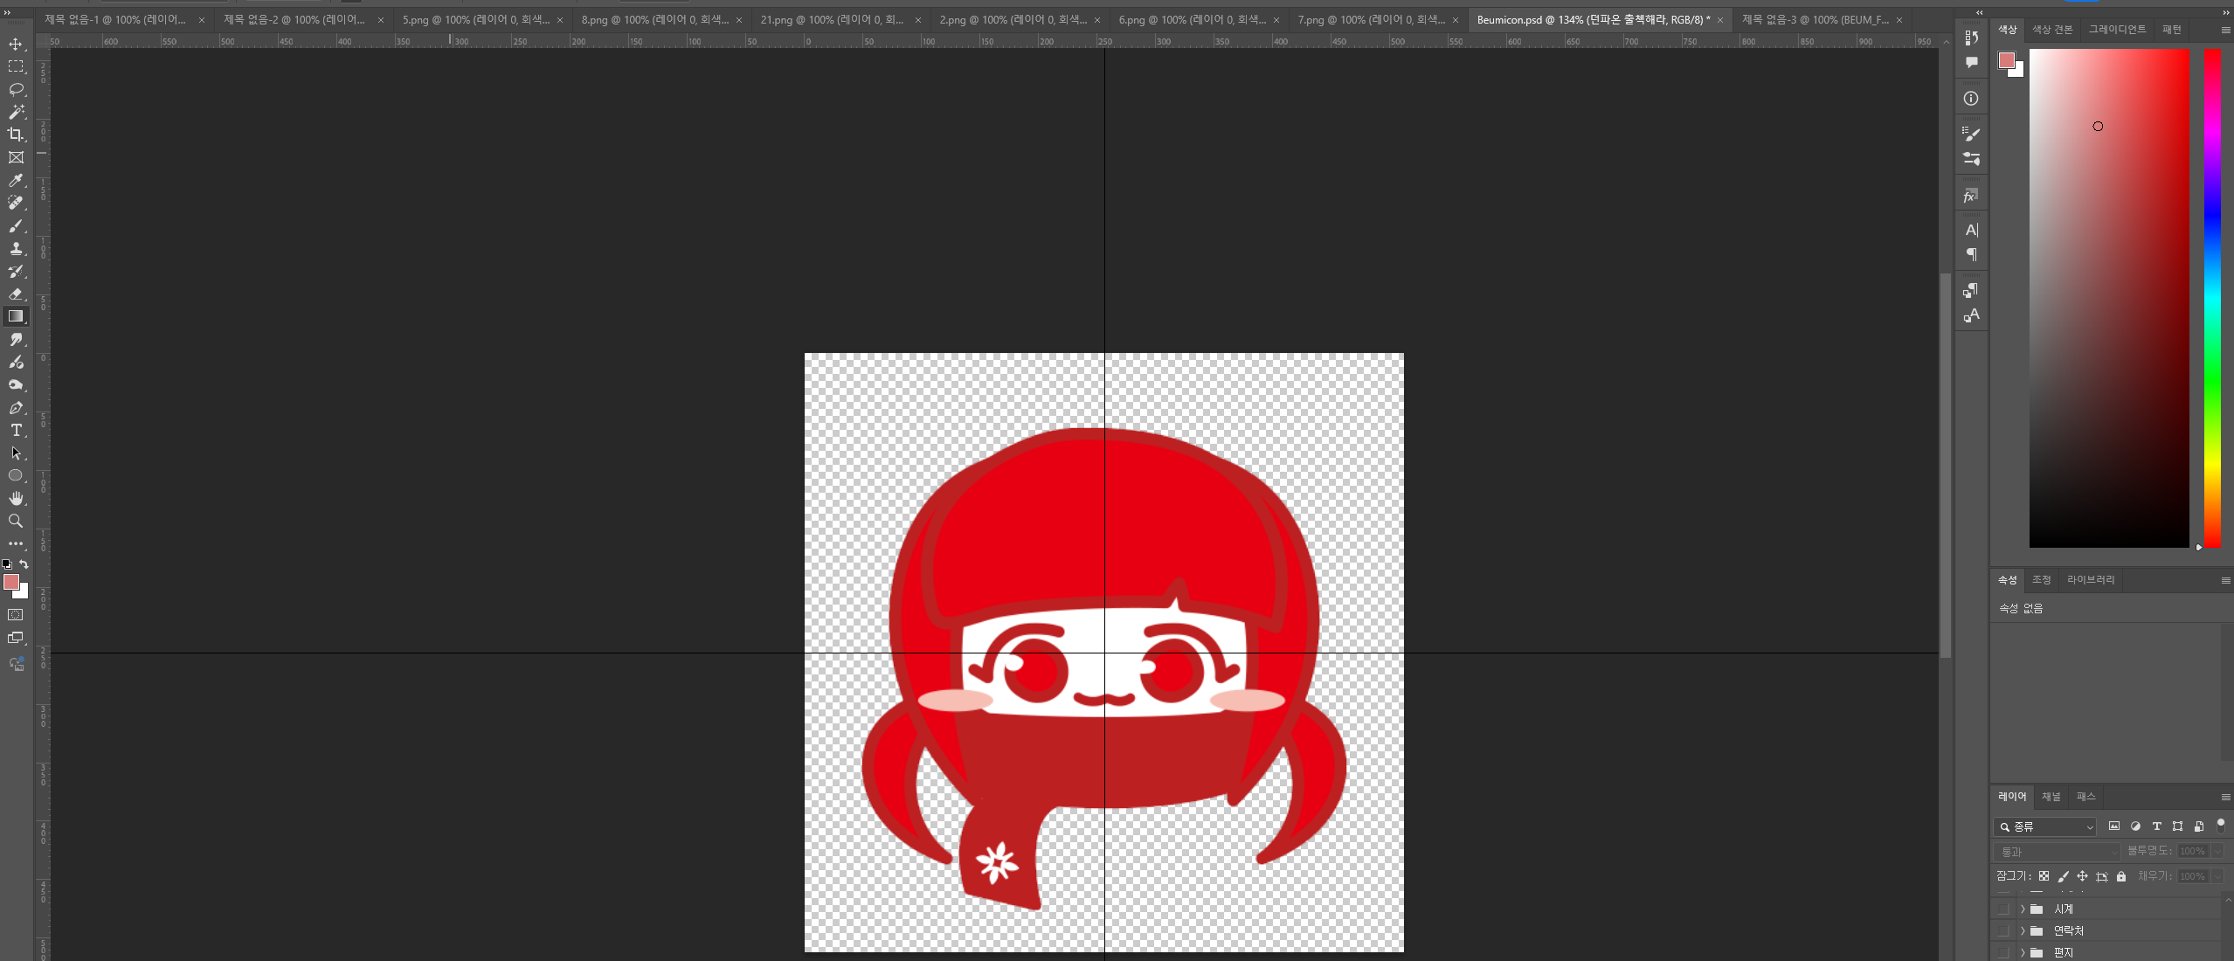The height and width of the screenshot is (961, 2234).
Task: Select the Hand tool
Action: click(16, 498)
